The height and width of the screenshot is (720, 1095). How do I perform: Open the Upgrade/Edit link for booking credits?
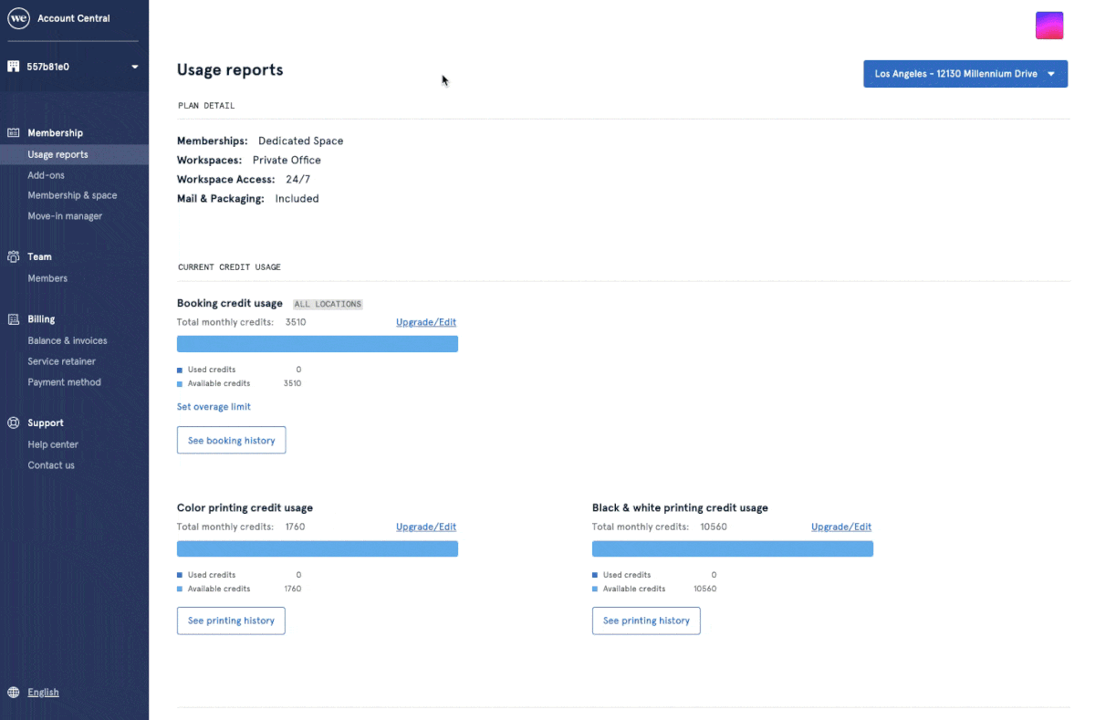click(425, 322)
